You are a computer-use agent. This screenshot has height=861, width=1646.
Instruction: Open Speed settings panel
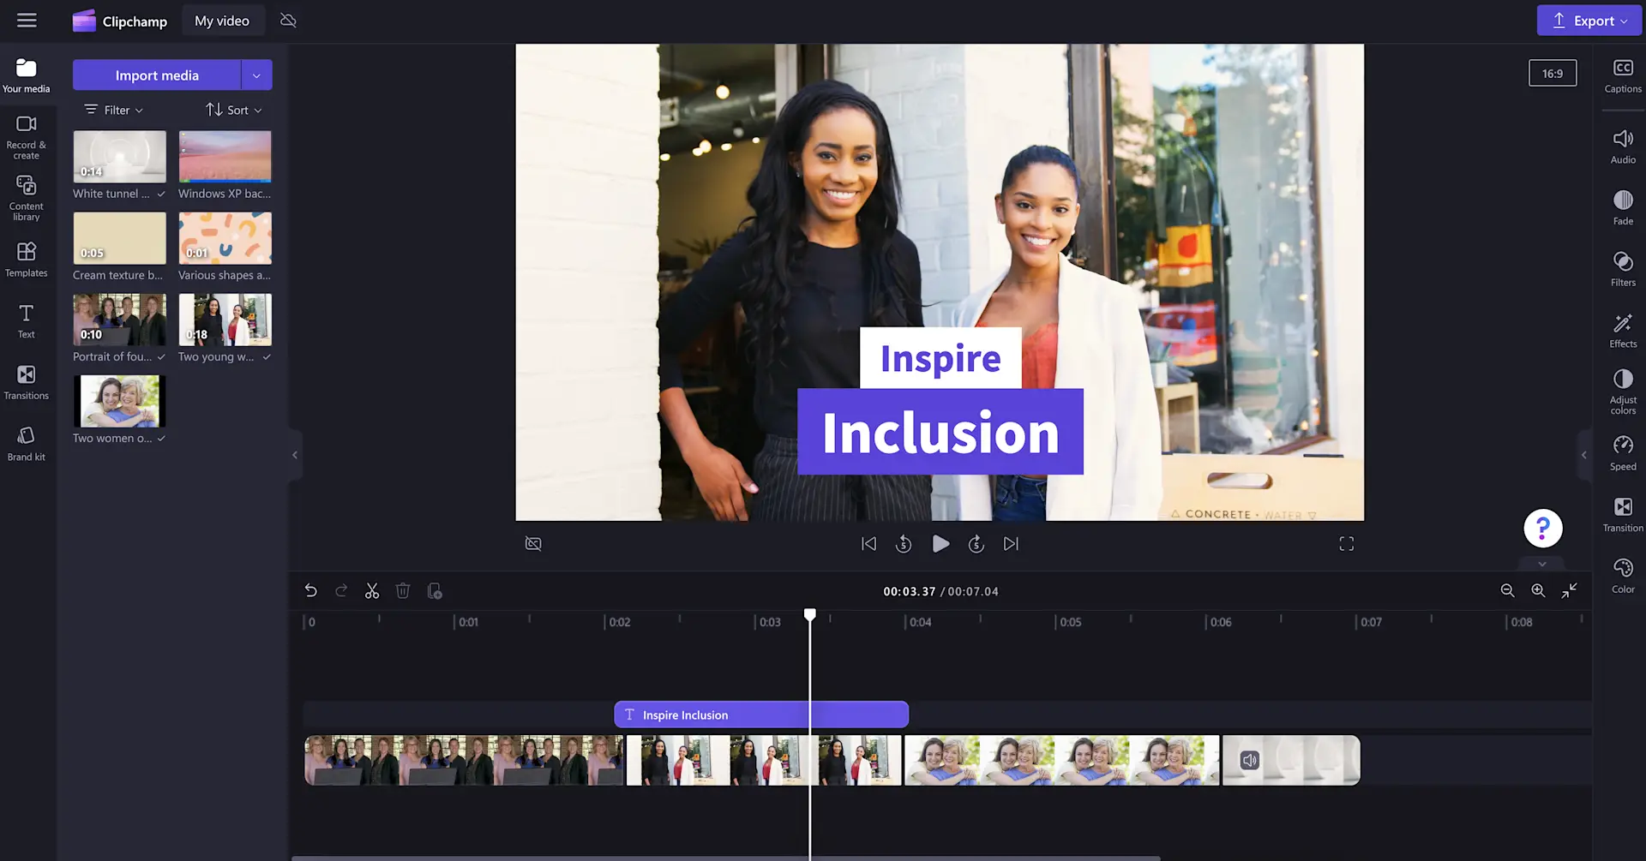point(1623,453)
